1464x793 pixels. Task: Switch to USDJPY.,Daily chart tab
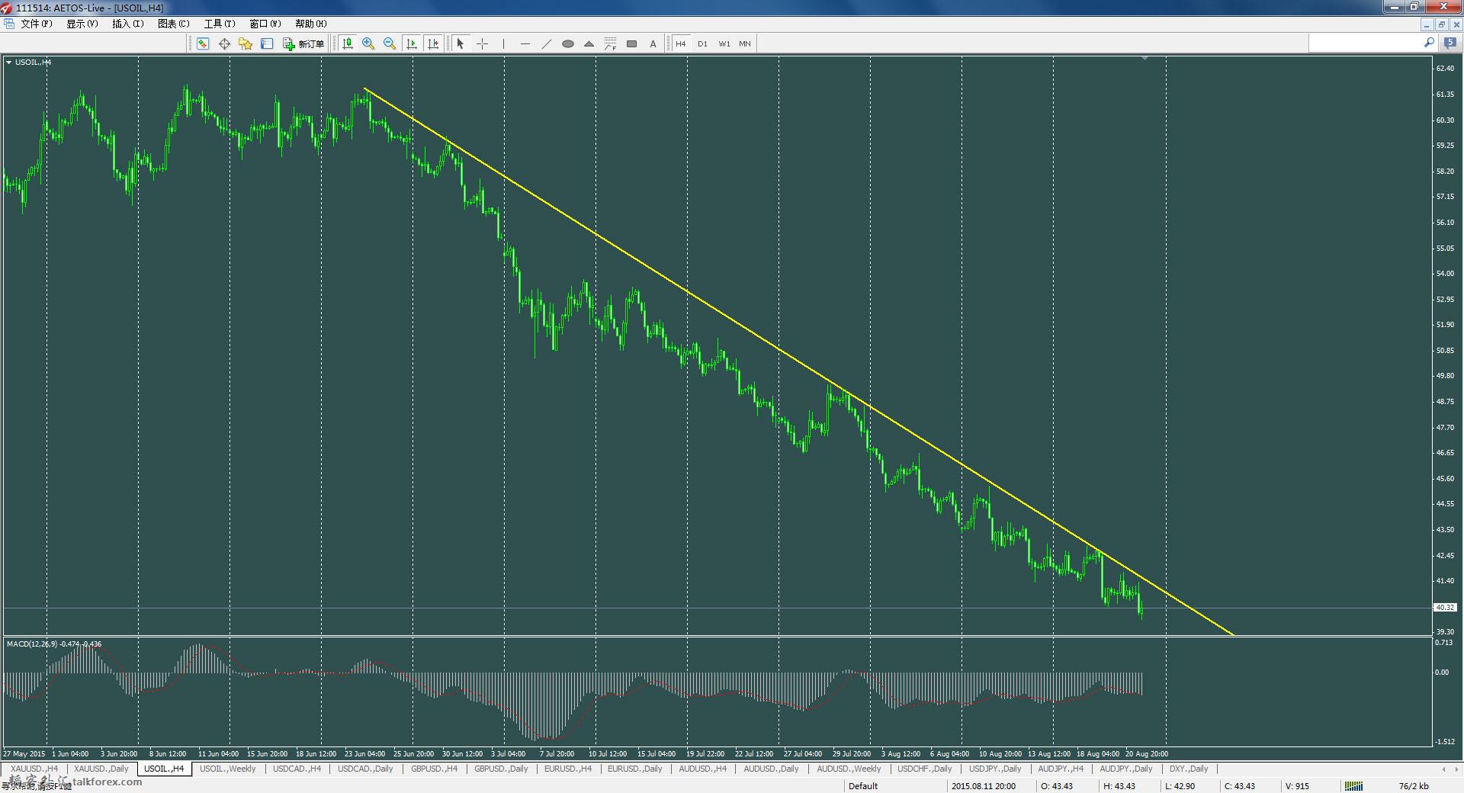(x=994, y=769)
